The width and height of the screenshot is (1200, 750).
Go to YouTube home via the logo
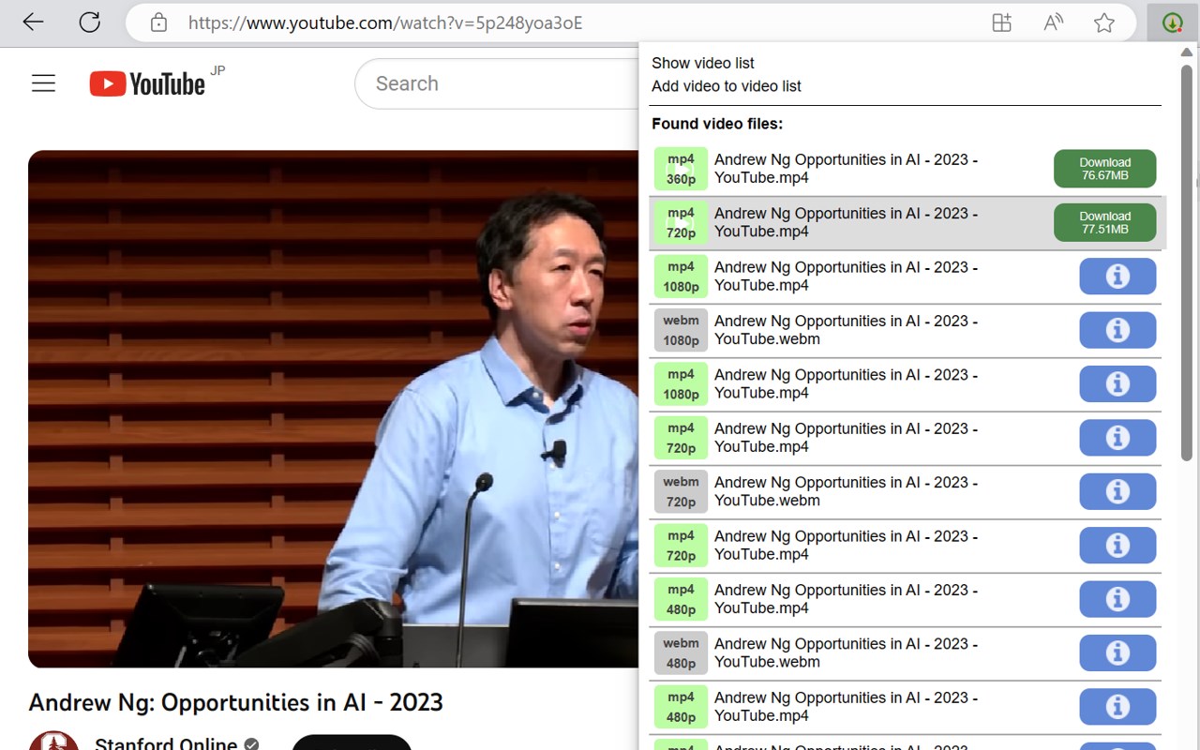point(147,83)
